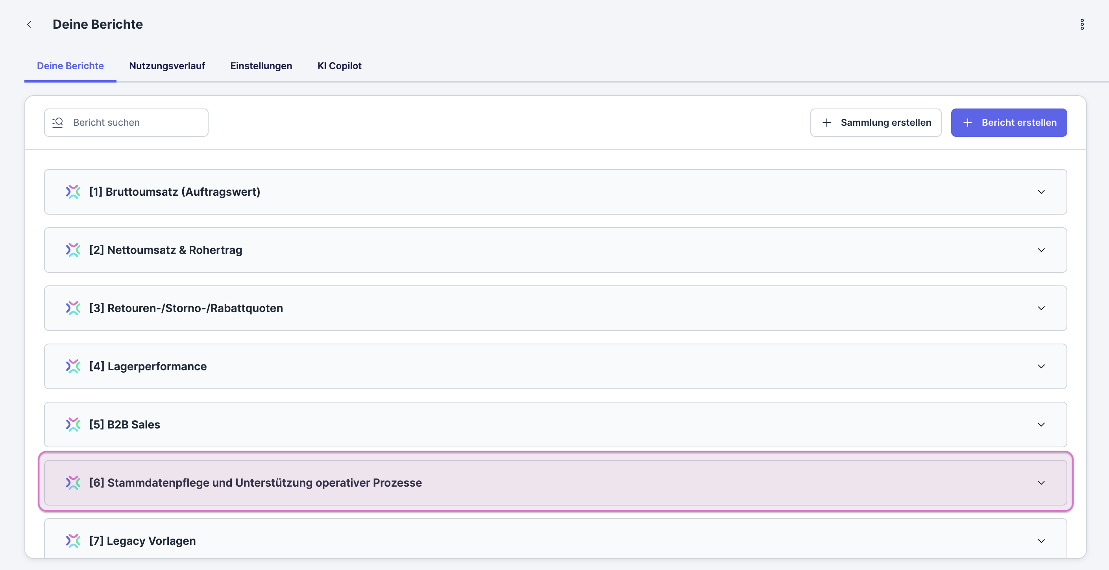Expand [3] Retouren-/Storno-/Rabattquoten chevron
This screenshot has width=1109, height=570.
click(1041, 309)
